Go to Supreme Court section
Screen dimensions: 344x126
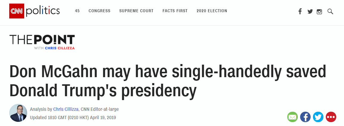tap(136, 11)
